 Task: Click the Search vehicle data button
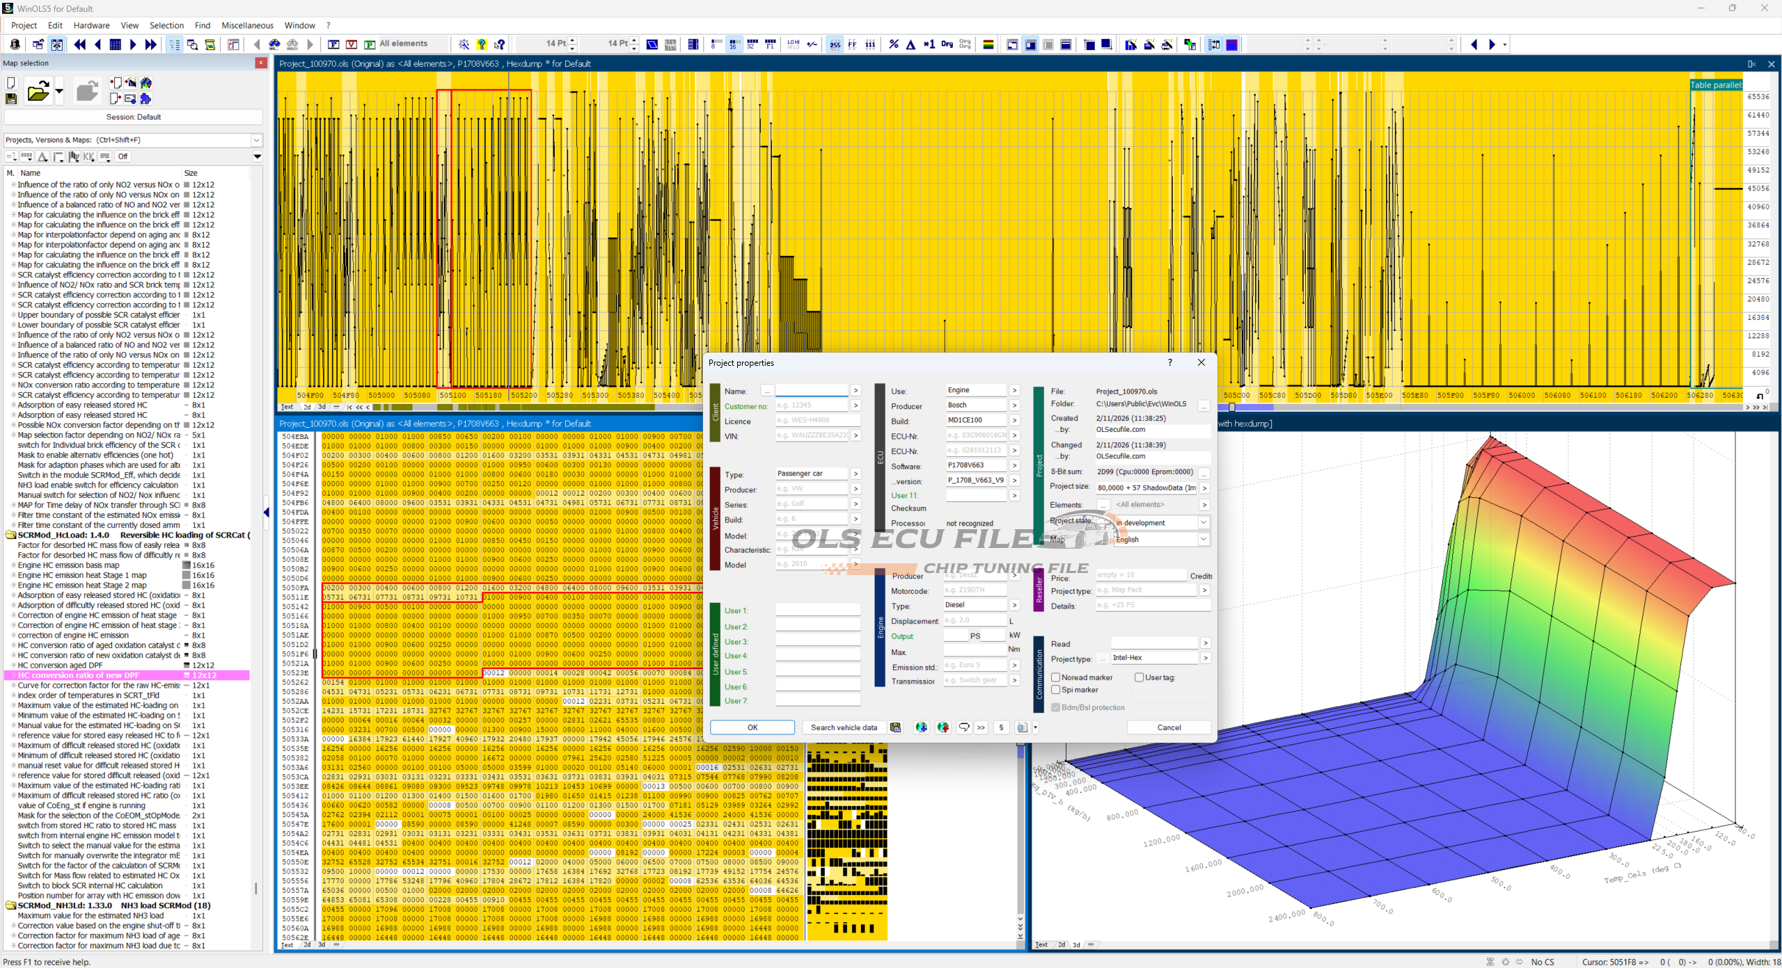pos(844,727)
